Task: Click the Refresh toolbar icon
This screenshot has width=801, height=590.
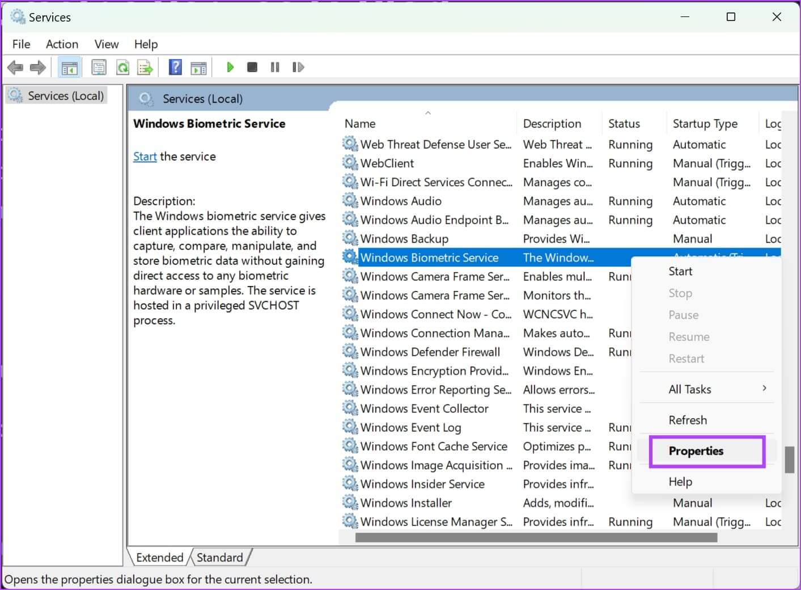Action: tap(123, 68)
